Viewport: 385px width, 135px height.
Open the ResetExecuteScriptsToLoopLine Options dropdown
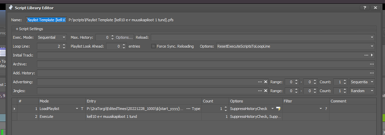[296, 46]
